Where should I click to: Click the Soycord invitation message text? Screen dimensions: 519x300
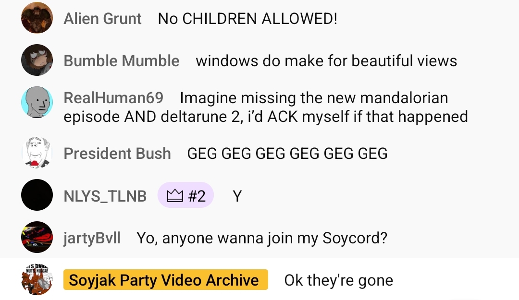click(262, 238)
